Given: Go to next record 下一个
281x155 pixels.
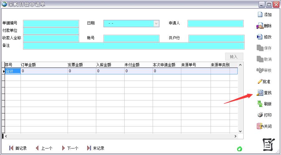Looking at the screenshot, I should coord(64,148).
